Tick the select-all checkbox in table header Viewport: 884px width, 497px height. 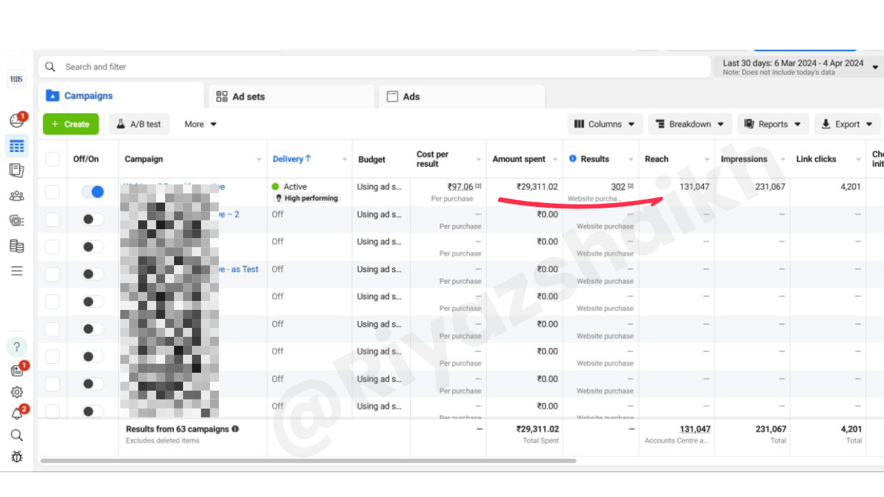[52, 159]
